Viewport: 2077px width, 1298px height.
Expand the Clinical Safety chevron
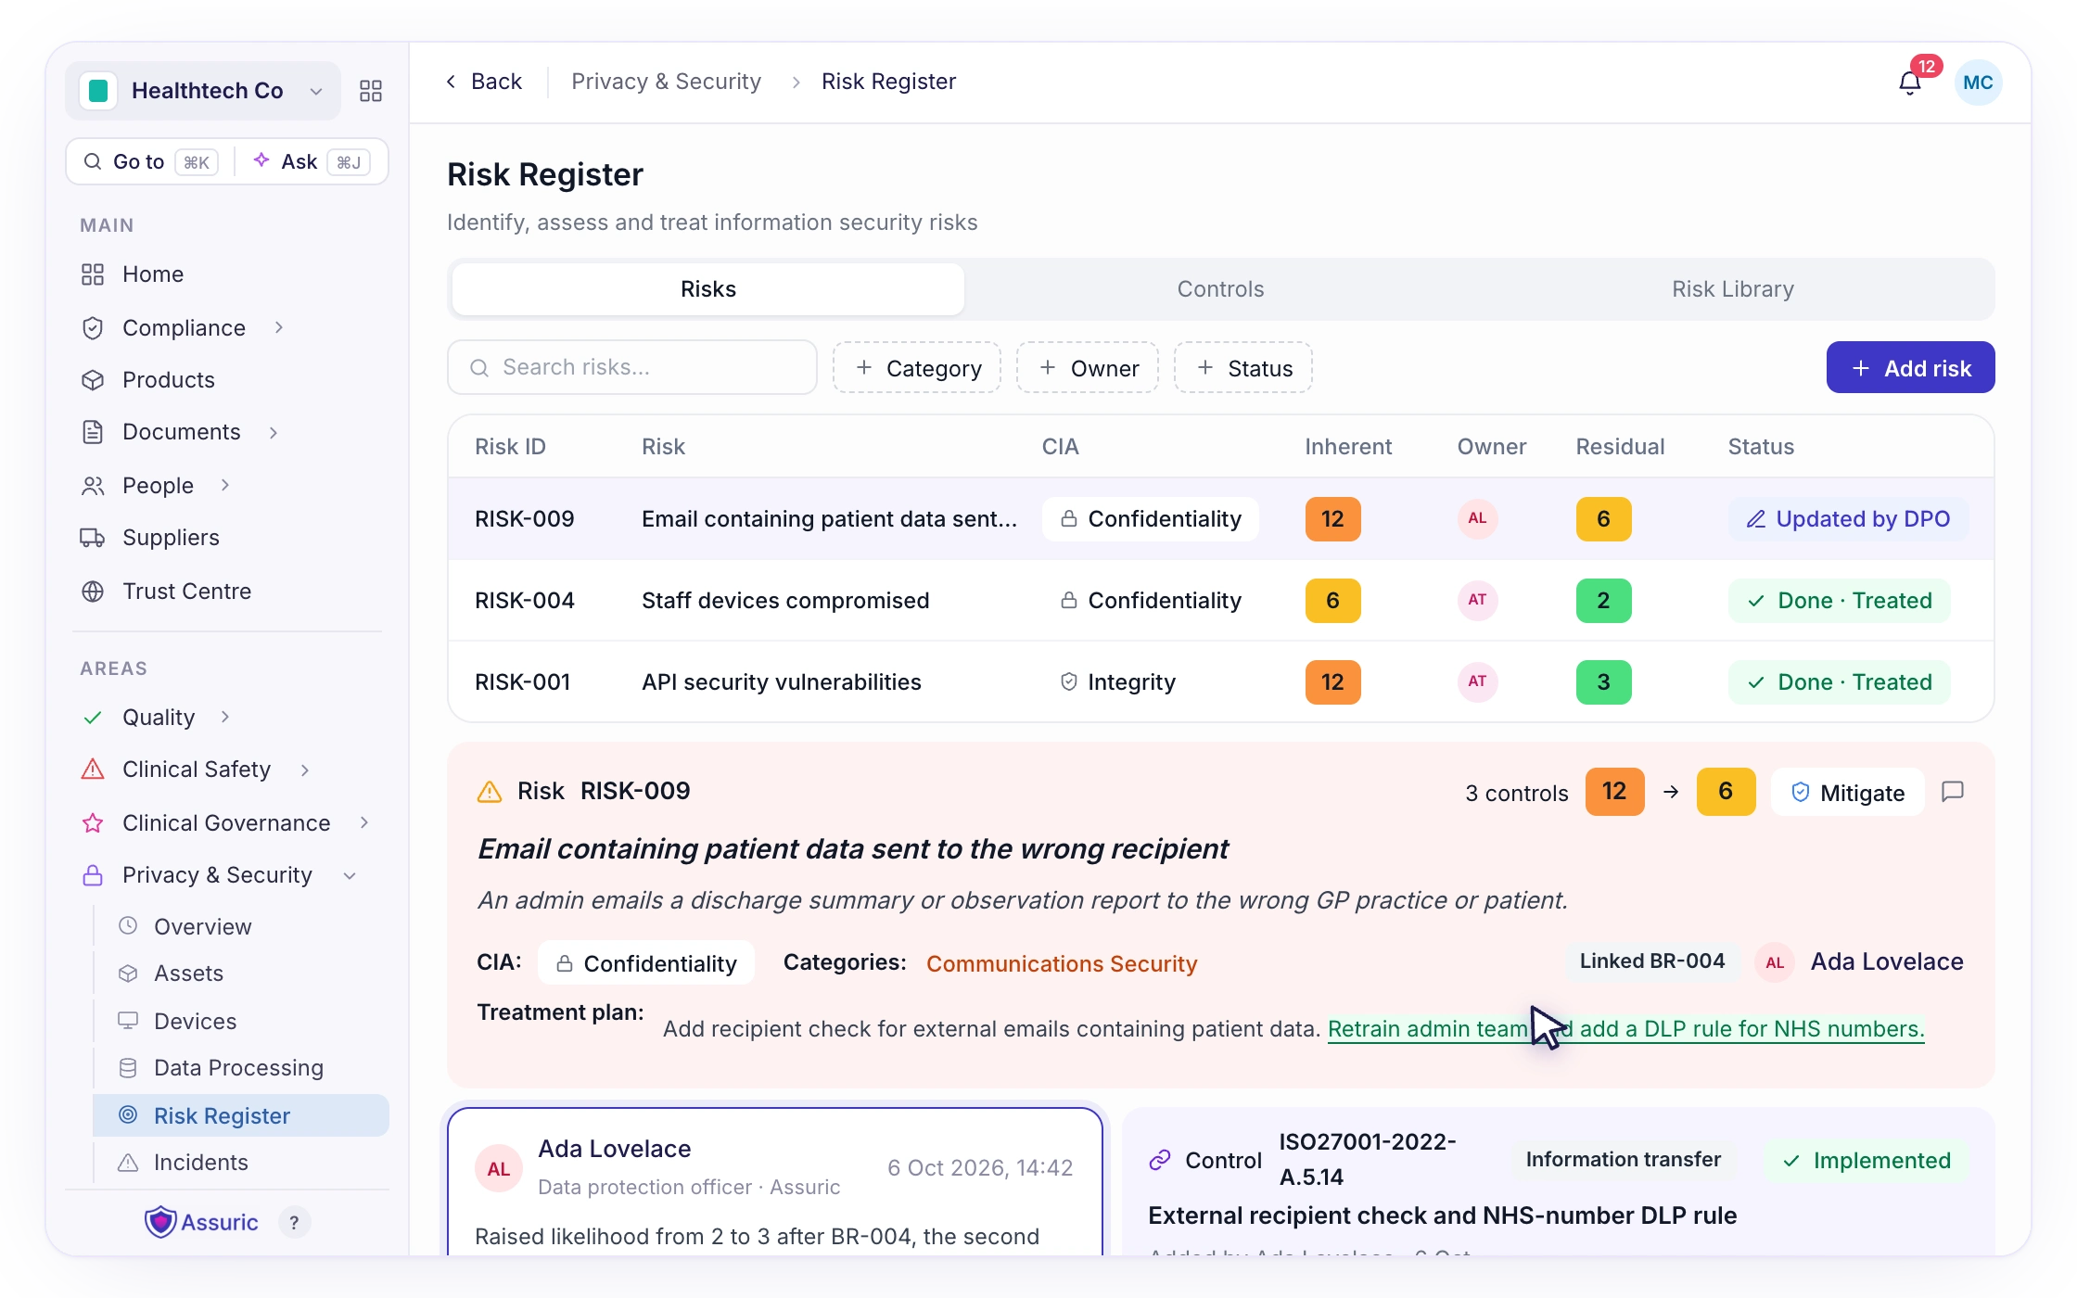pos(305,770)
